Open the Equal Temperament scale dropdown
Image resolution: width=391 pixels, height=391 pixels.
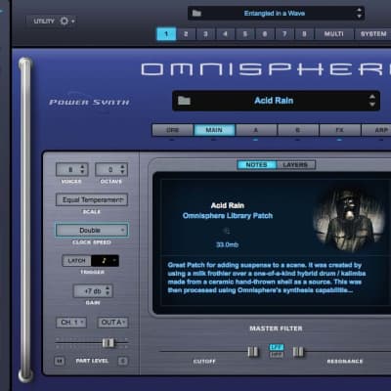(x=92, y=199)
